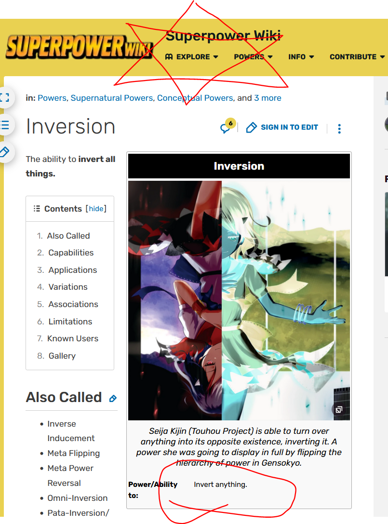
Task: Click SIGN IN TO EDIT button
Action: [x=282, y=127]
